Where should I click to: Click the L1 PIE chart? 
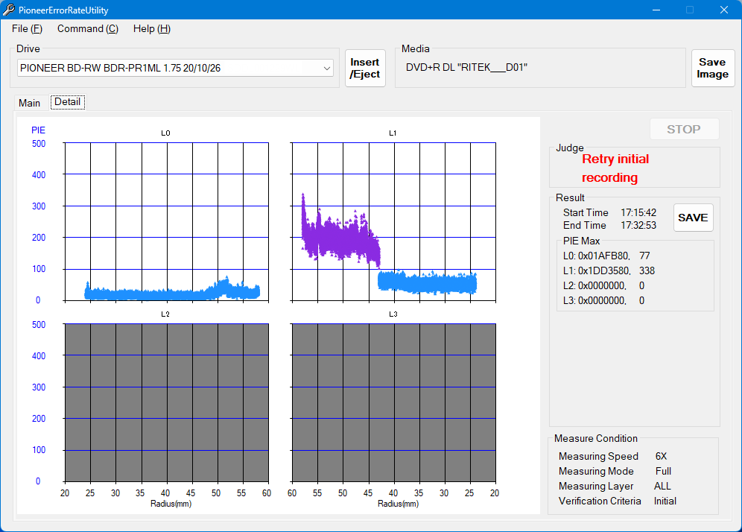point(393,221)
